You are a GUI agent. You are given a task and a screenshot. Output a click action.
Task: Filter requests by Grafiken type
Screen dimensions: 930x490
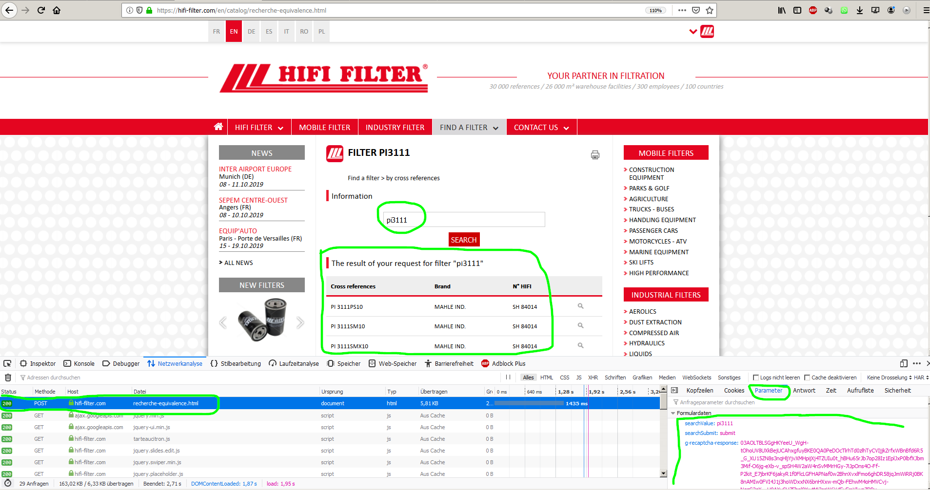(x=642, y=377)
